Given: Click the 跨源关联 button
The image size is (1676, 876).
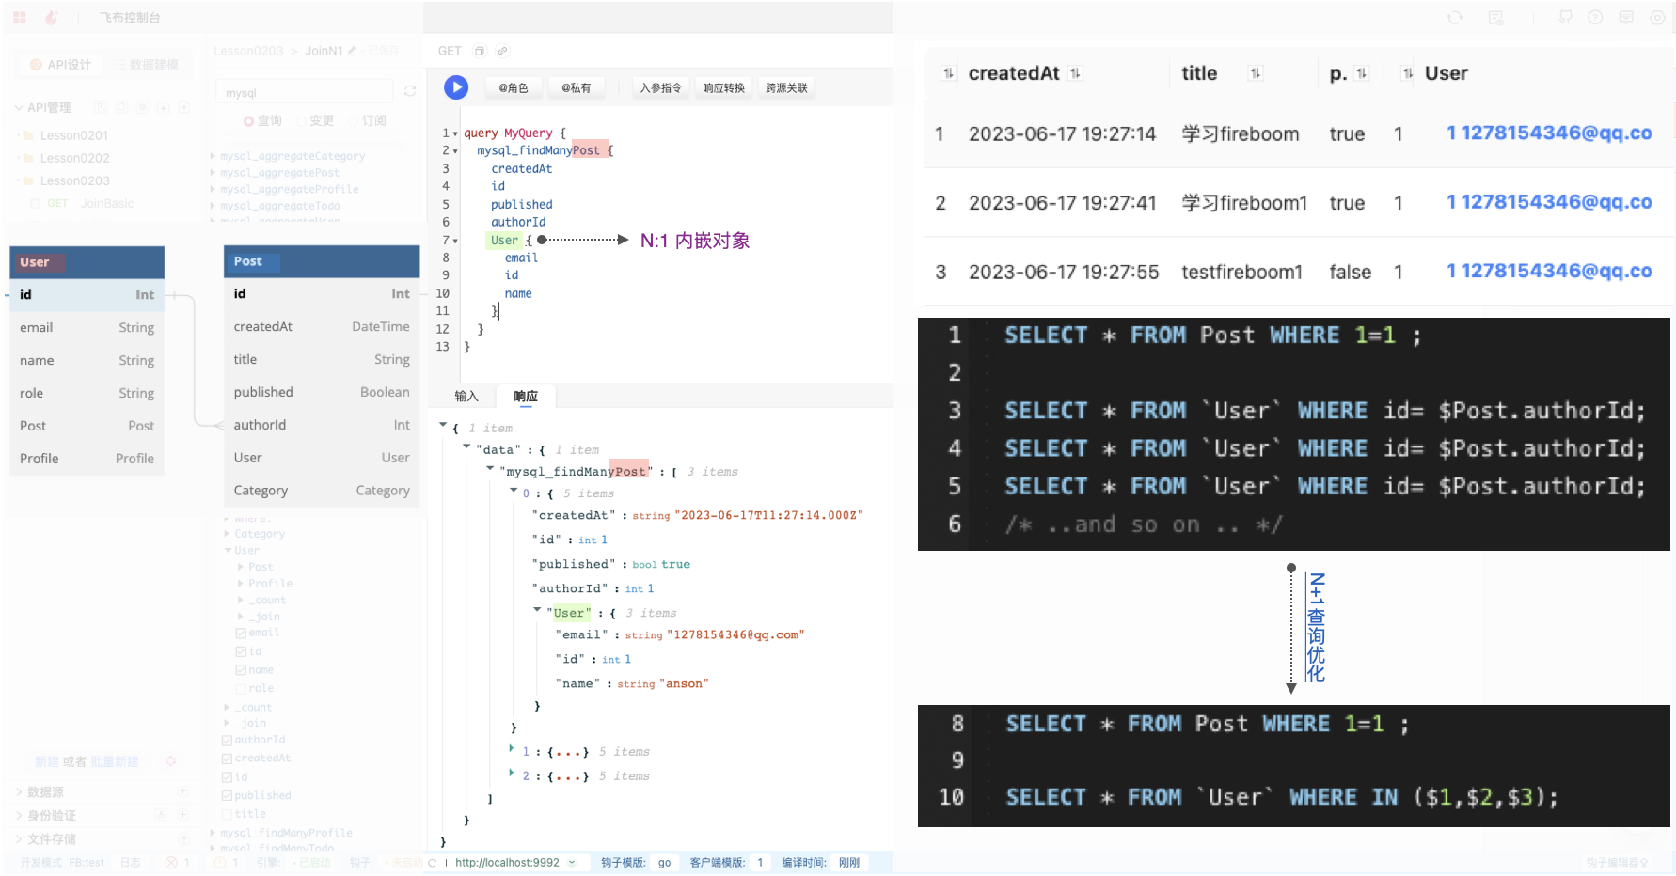Looking at the screenshot, I should pos(786,88).
